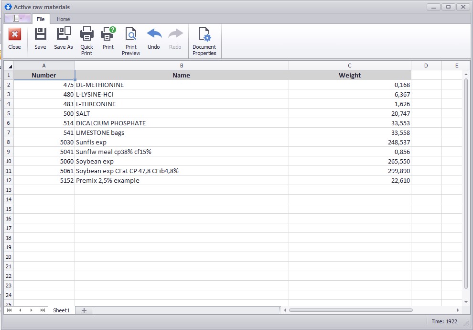Add a new sheet with plus button
Screen dimensions: 473x330
click(x=84, y=310)
